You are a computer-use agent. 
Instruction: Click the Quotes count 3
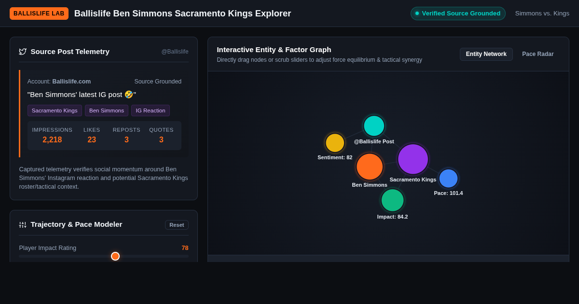[161, 140]
